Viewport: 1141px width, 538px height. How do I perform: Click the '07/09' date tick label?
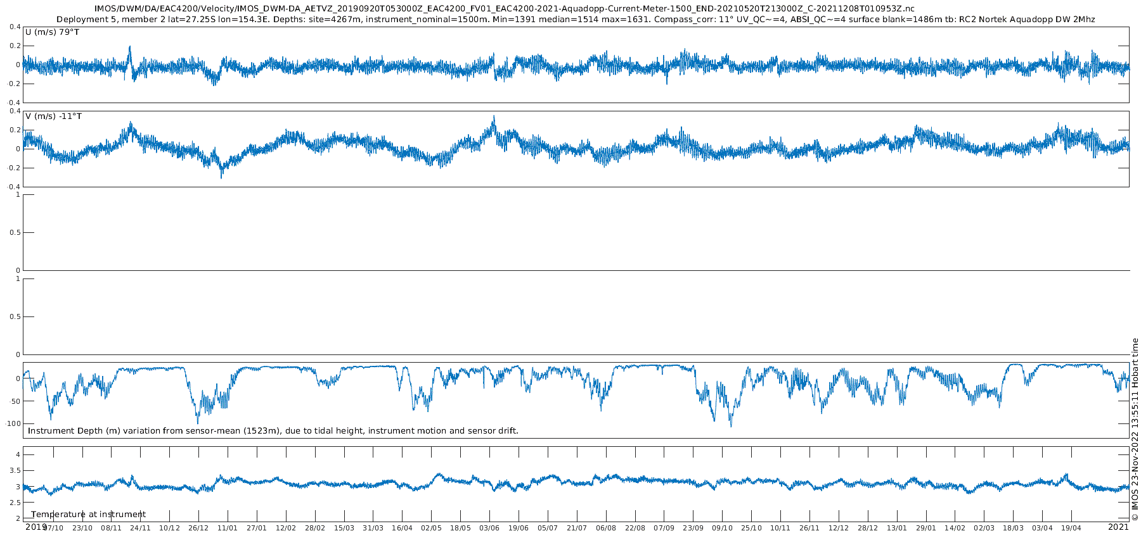(x=664, y=528)
